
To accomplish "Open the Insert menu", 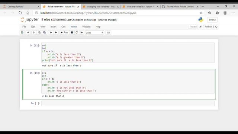I will point(54,26).
